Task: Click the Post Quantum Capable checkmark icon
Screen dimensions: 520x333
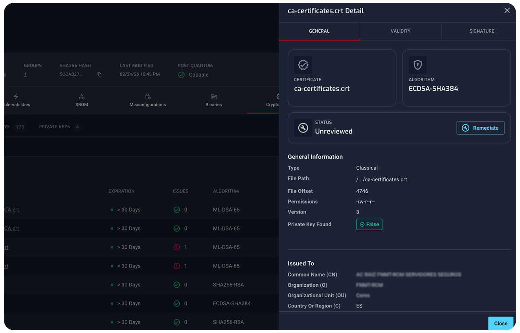Action: click(x=182, y=75)
